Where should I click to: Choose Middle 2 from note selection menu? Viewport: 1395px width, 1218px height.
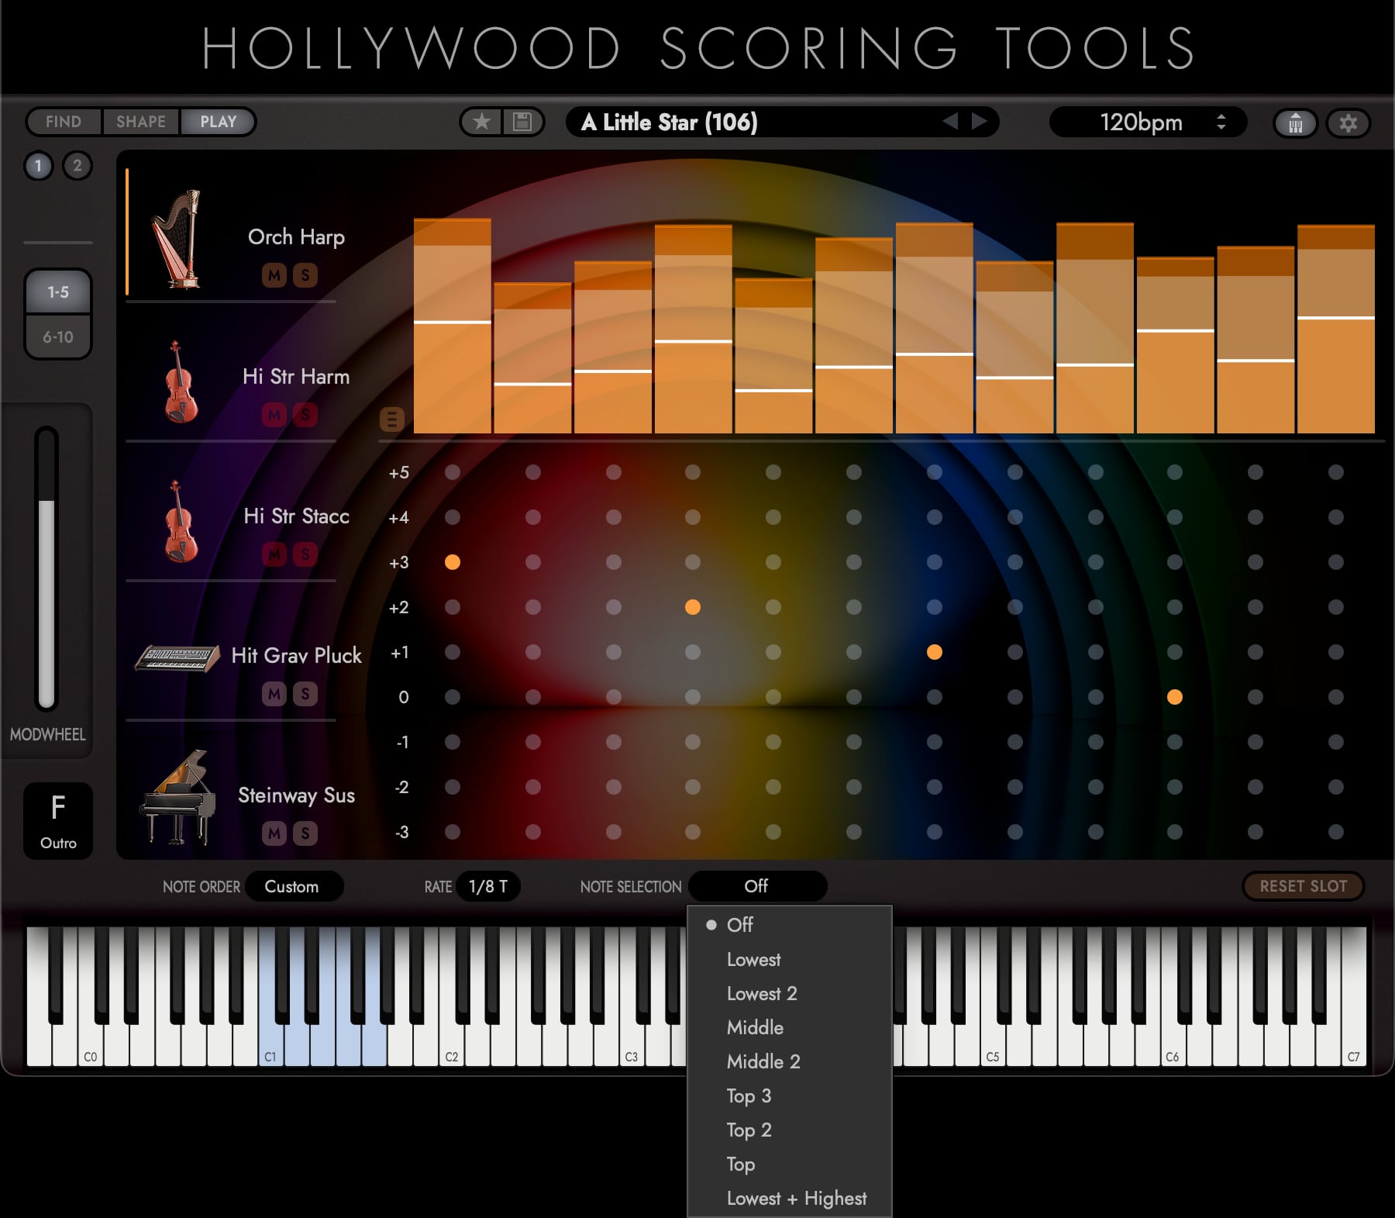790,1061
